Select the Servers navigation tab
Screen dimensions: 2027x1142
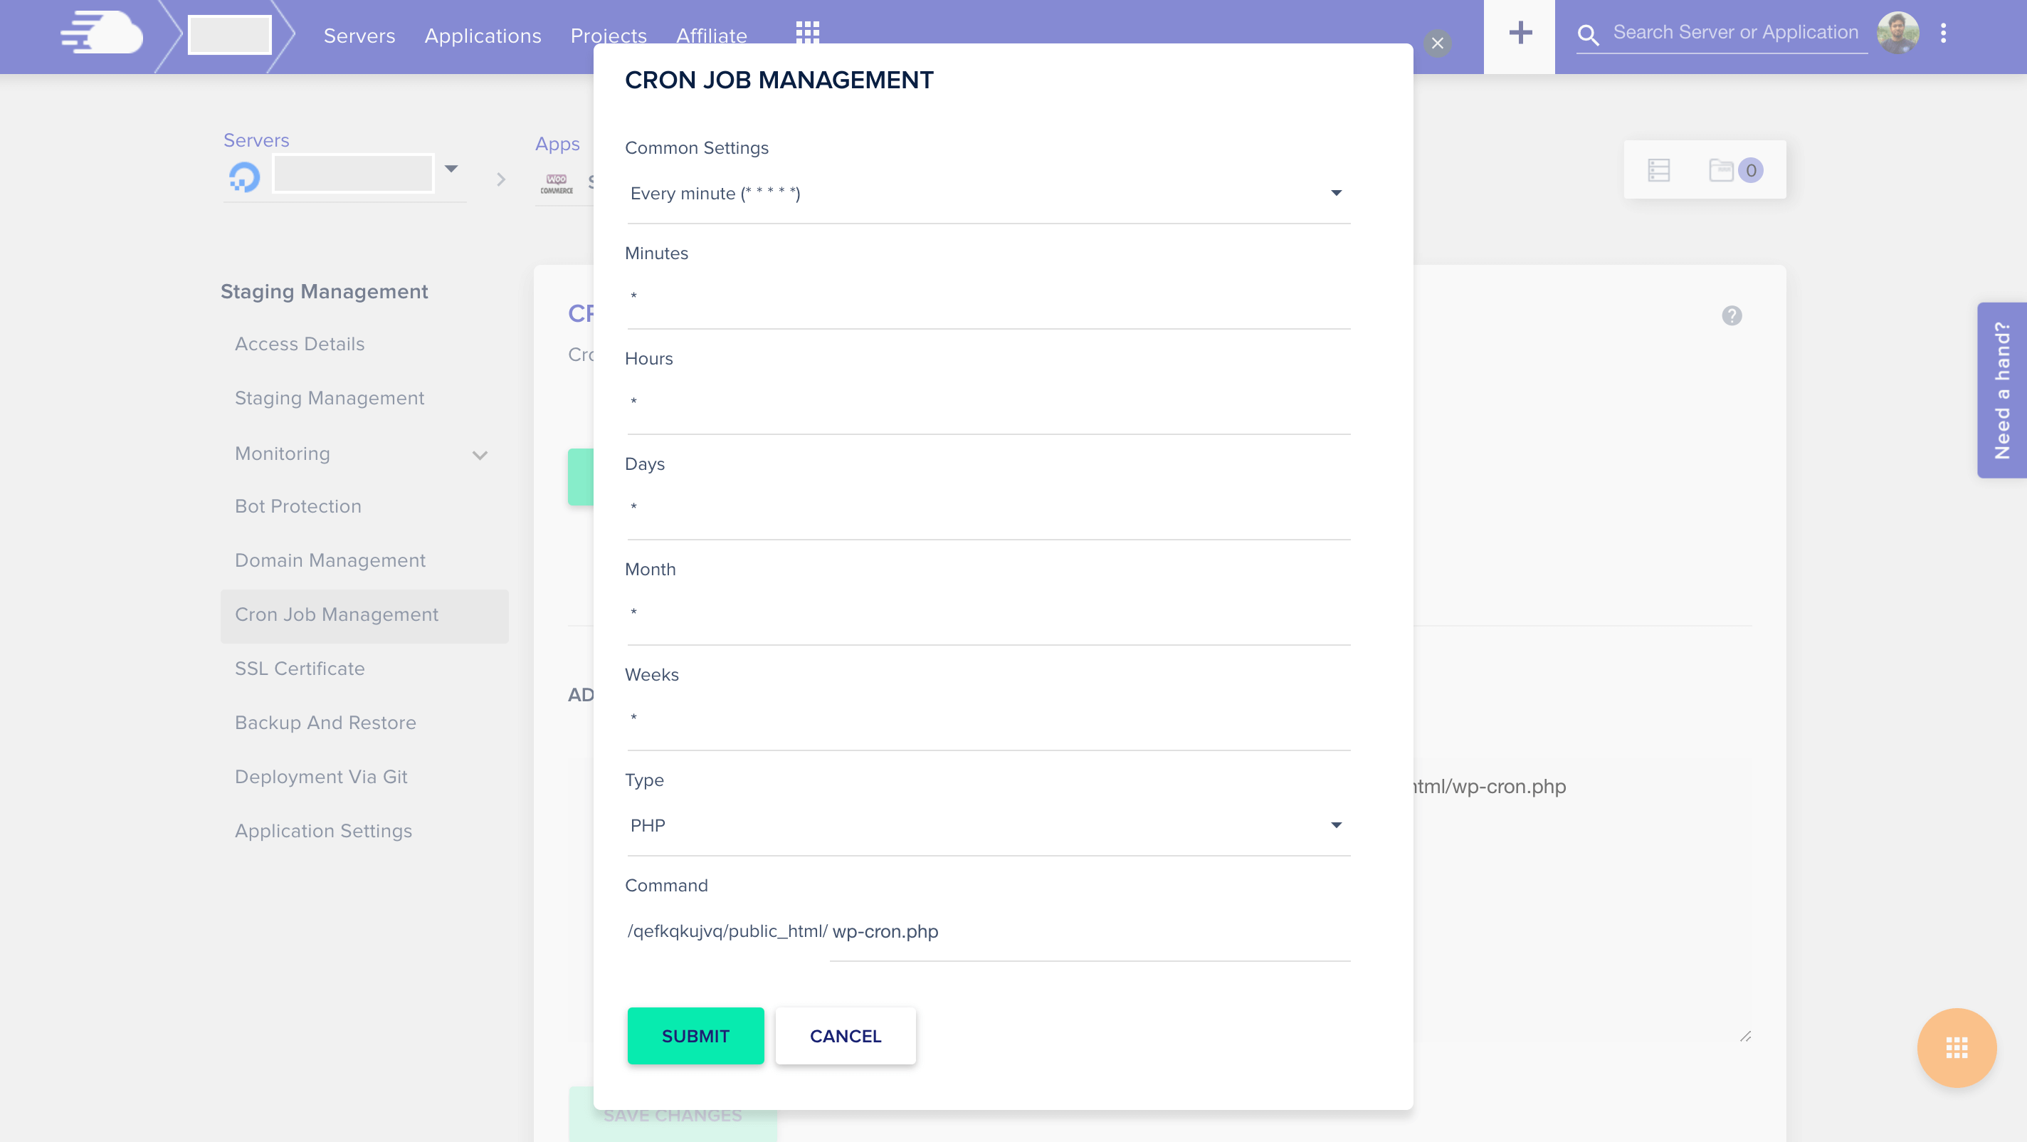[358, 35]
